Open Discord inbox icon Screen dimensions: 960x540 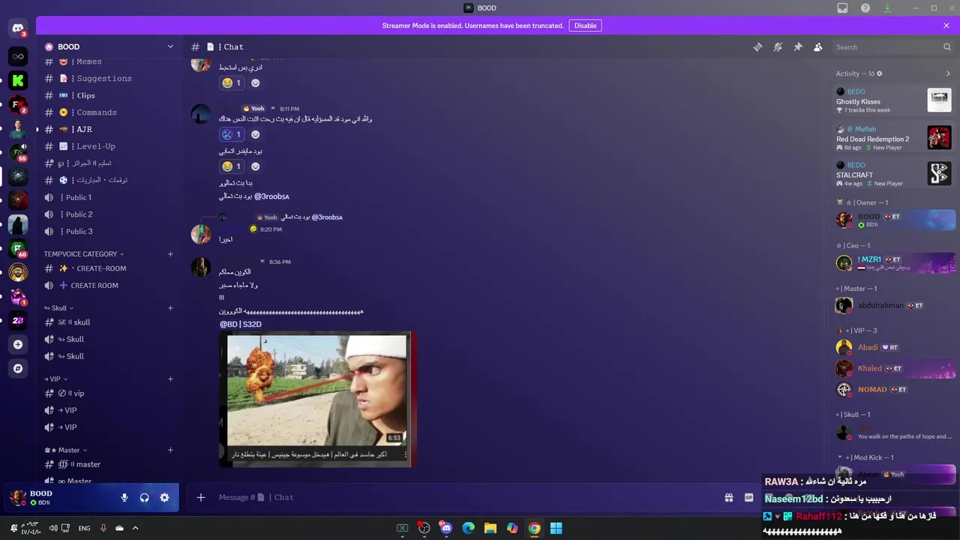[x=842, y=8]
